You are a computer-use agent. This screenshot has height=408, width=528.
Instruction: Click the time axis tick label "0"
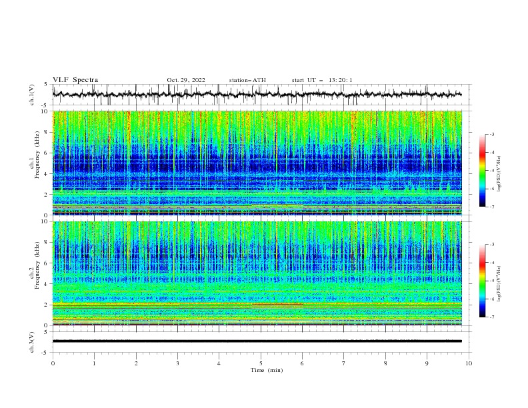(53, 363)
